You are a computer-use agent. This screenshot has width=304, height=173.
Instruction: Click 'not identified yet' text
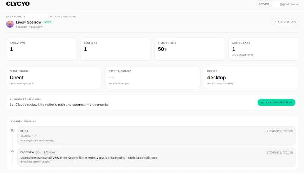(119, 84)
